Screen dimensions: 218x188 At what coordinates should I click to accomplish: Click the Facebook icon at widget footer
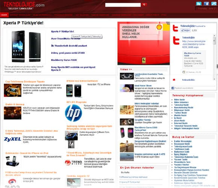click(173, 88)
